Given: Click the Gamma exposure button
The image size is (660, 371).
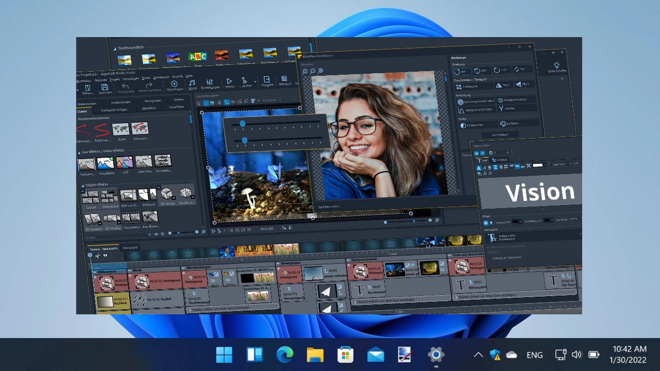Looking at the screenshot, I should click(x=517, y=108).
